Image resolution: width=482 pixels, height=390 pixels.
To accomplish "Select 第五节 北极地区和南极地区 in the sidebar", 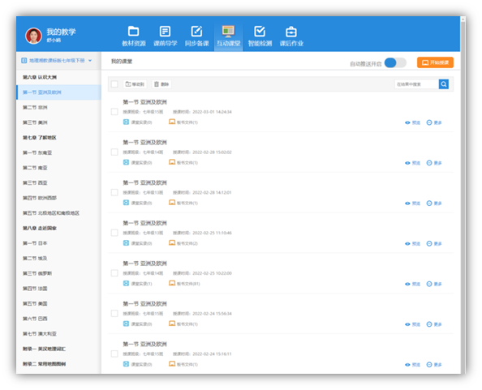I will coord(58,212).
